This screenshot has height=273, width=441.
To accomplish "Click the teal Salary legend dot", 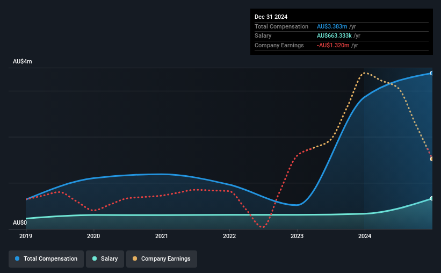I will [95, 258].
